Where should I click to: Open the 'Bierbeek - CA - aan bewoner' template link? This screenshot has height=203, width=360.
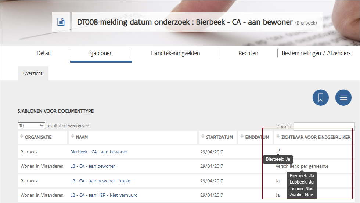98,152
